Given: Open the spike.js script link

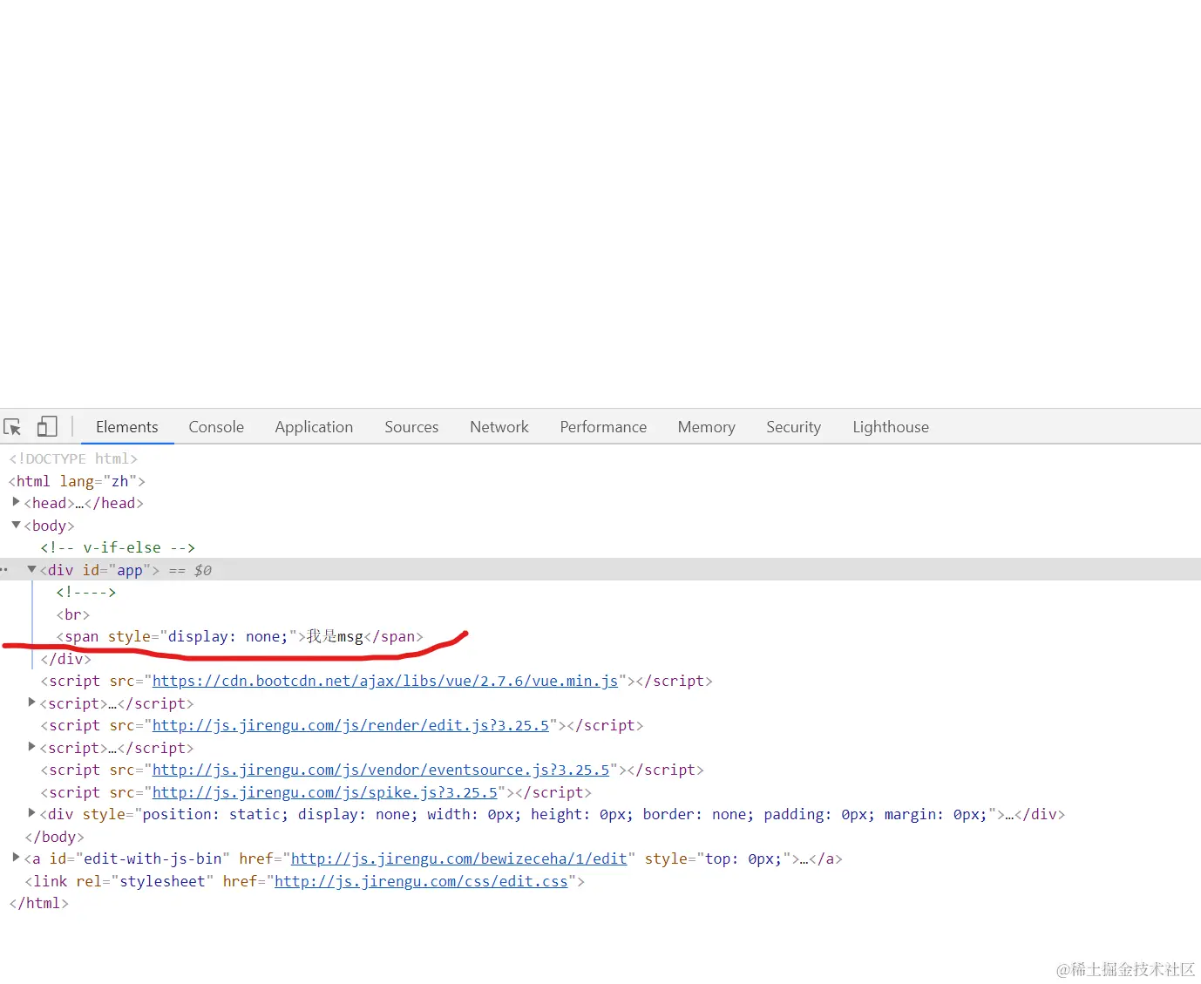Looking at the screenshot, I should [x=325, y=792].
